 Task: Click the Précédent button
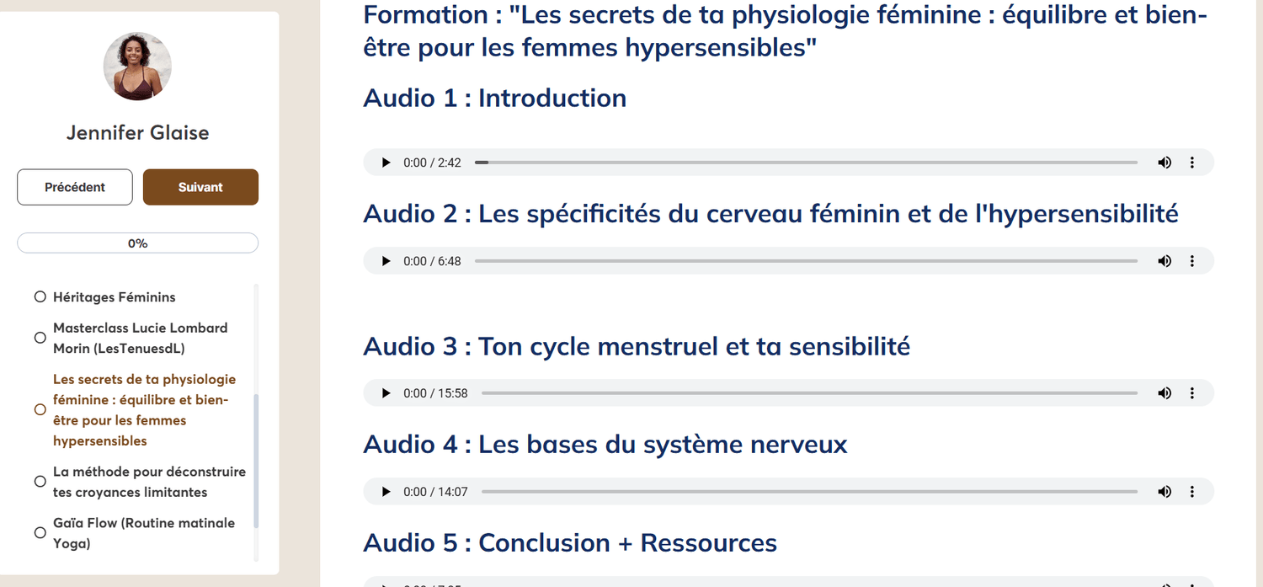75,187
